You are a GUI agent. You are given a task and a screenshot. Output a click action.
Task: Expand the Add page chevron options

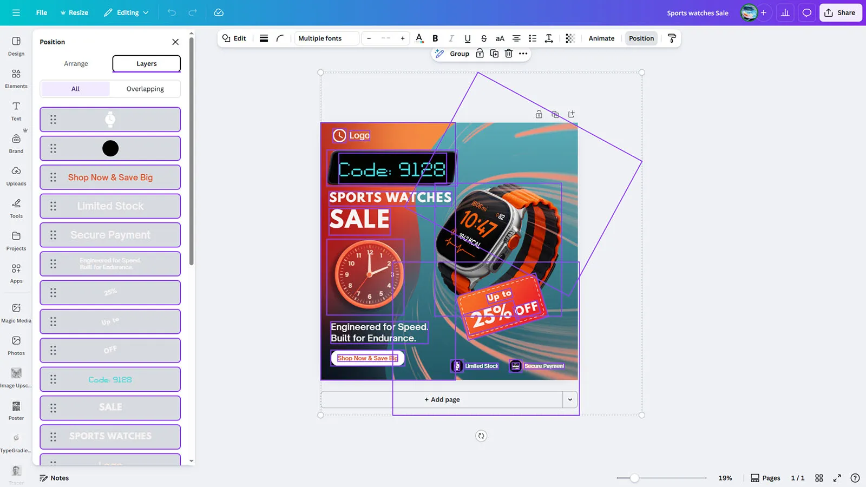point(570,399)
